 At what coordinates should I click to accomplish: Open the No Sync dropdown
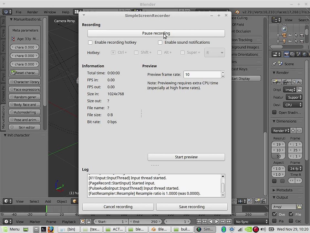click(251, 221)
